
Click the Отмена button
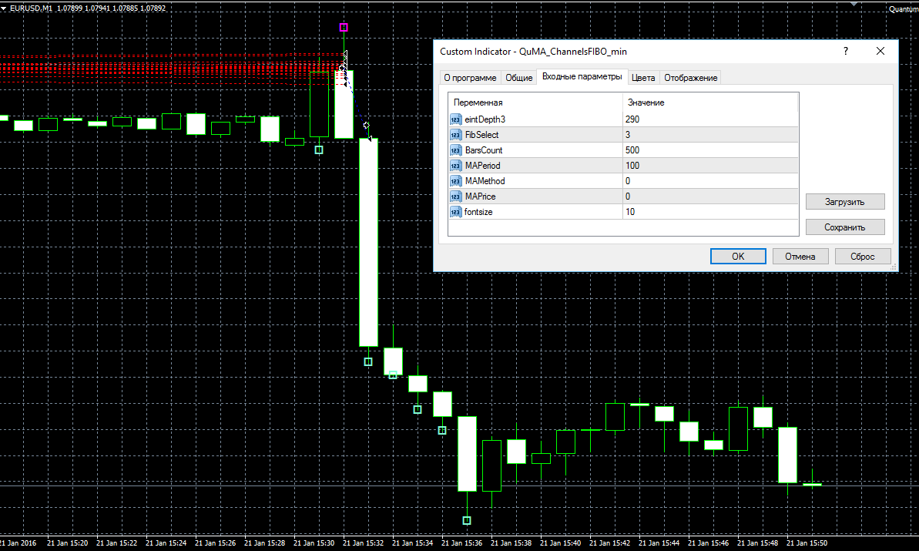click(800, 256)
